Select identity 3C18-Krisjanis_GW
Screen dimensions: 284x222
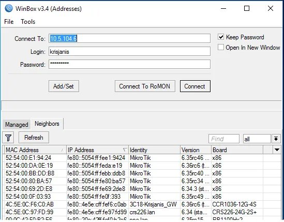153,204
